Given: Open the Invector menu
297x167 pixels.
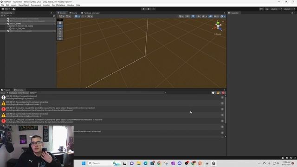Looking at the screenshot, I should [x=46, y=5].
